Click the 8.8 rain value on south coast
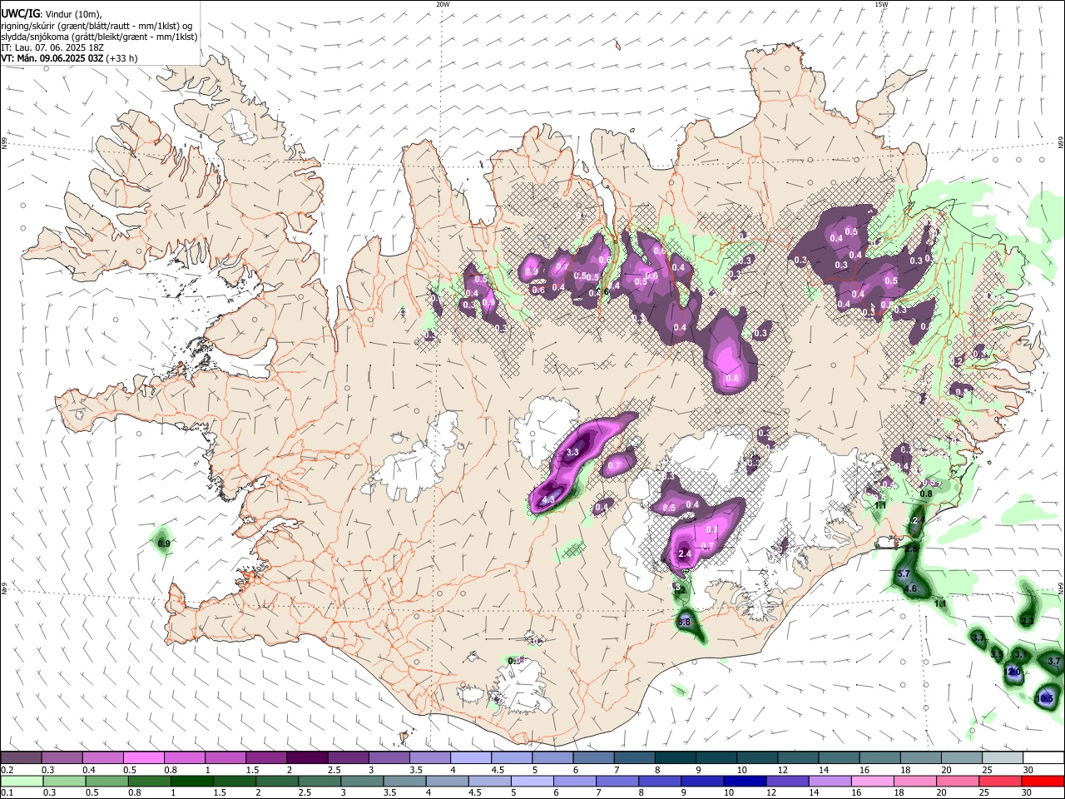Viewport: 1065px width, 799px height. point(685,622)
